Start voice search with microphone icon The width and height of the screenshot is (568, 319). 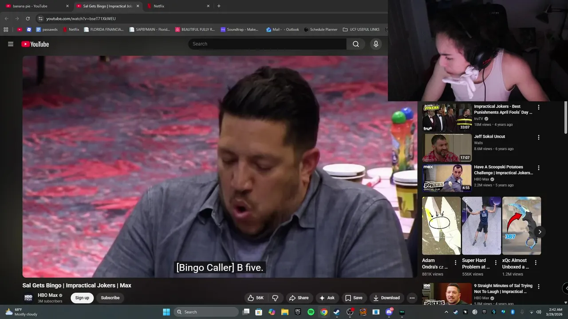pyautogui.click(x=376, y=44)
